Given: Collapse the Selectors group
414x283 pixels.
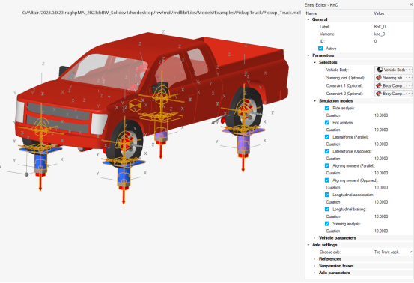Looking at the screenshot, I should click(314, 62).
